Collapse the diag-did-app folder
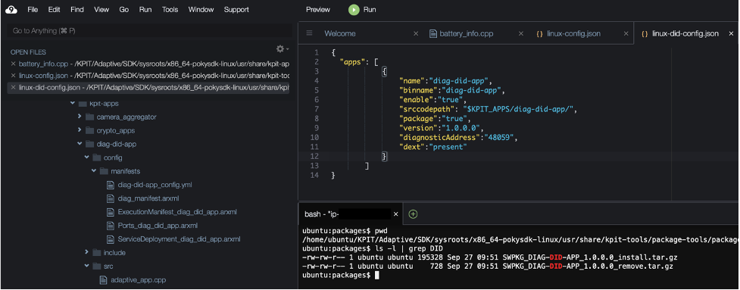Viewport: 740px width, 290px height. point(80,144)
